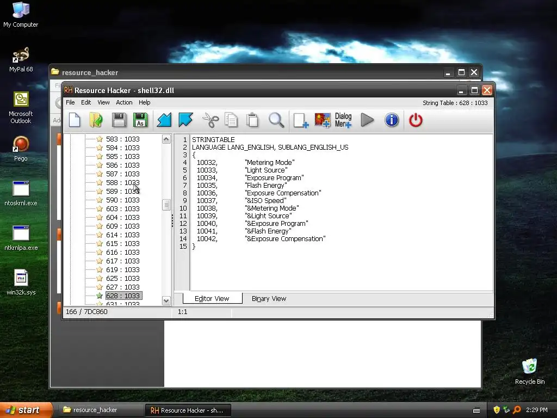
Task: Click the Cut scissors icon
Action: pos(211,120)
